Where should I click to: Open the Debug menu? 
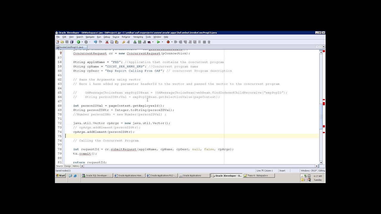point(107,37)
